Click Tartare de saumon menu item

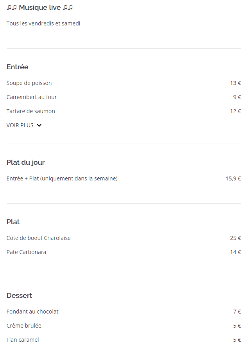coord(31,111)
